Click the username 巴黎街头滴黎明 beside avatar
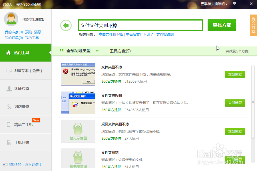This screenshot has height=171, width=257. [33, 19]
